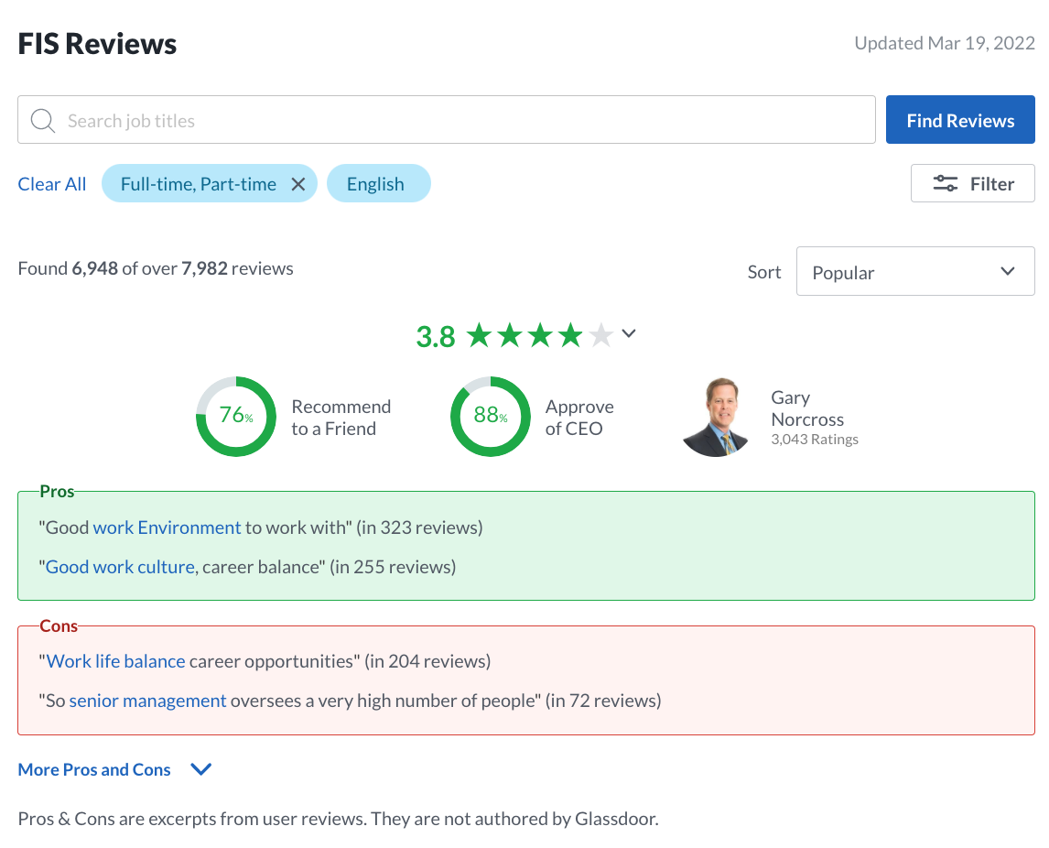Open the Work life balance cons link
This screenshot has width=1049, height=848.
115,661
